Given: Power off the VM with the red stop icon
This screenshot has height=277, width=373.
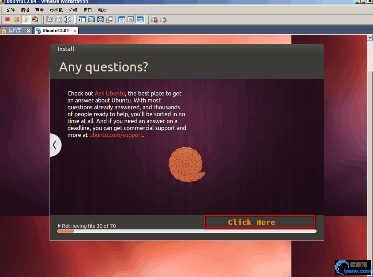Looking at the screenshot, I should coord(7,19).
